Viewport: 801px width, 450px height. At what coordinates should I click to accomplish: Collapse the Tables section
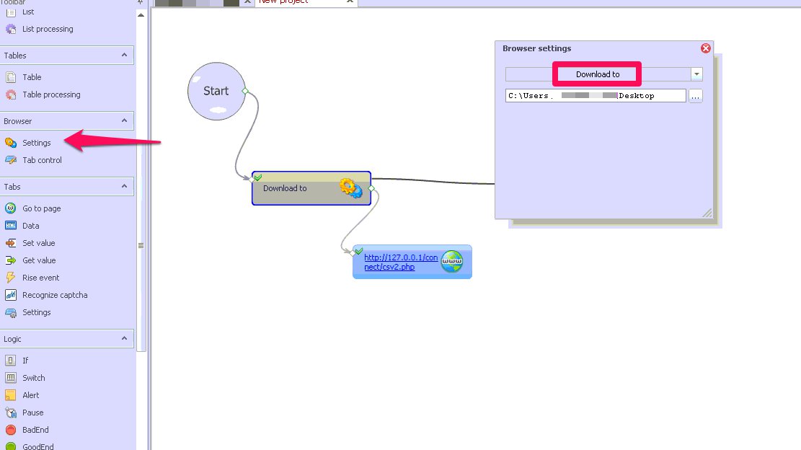point(124,55)
